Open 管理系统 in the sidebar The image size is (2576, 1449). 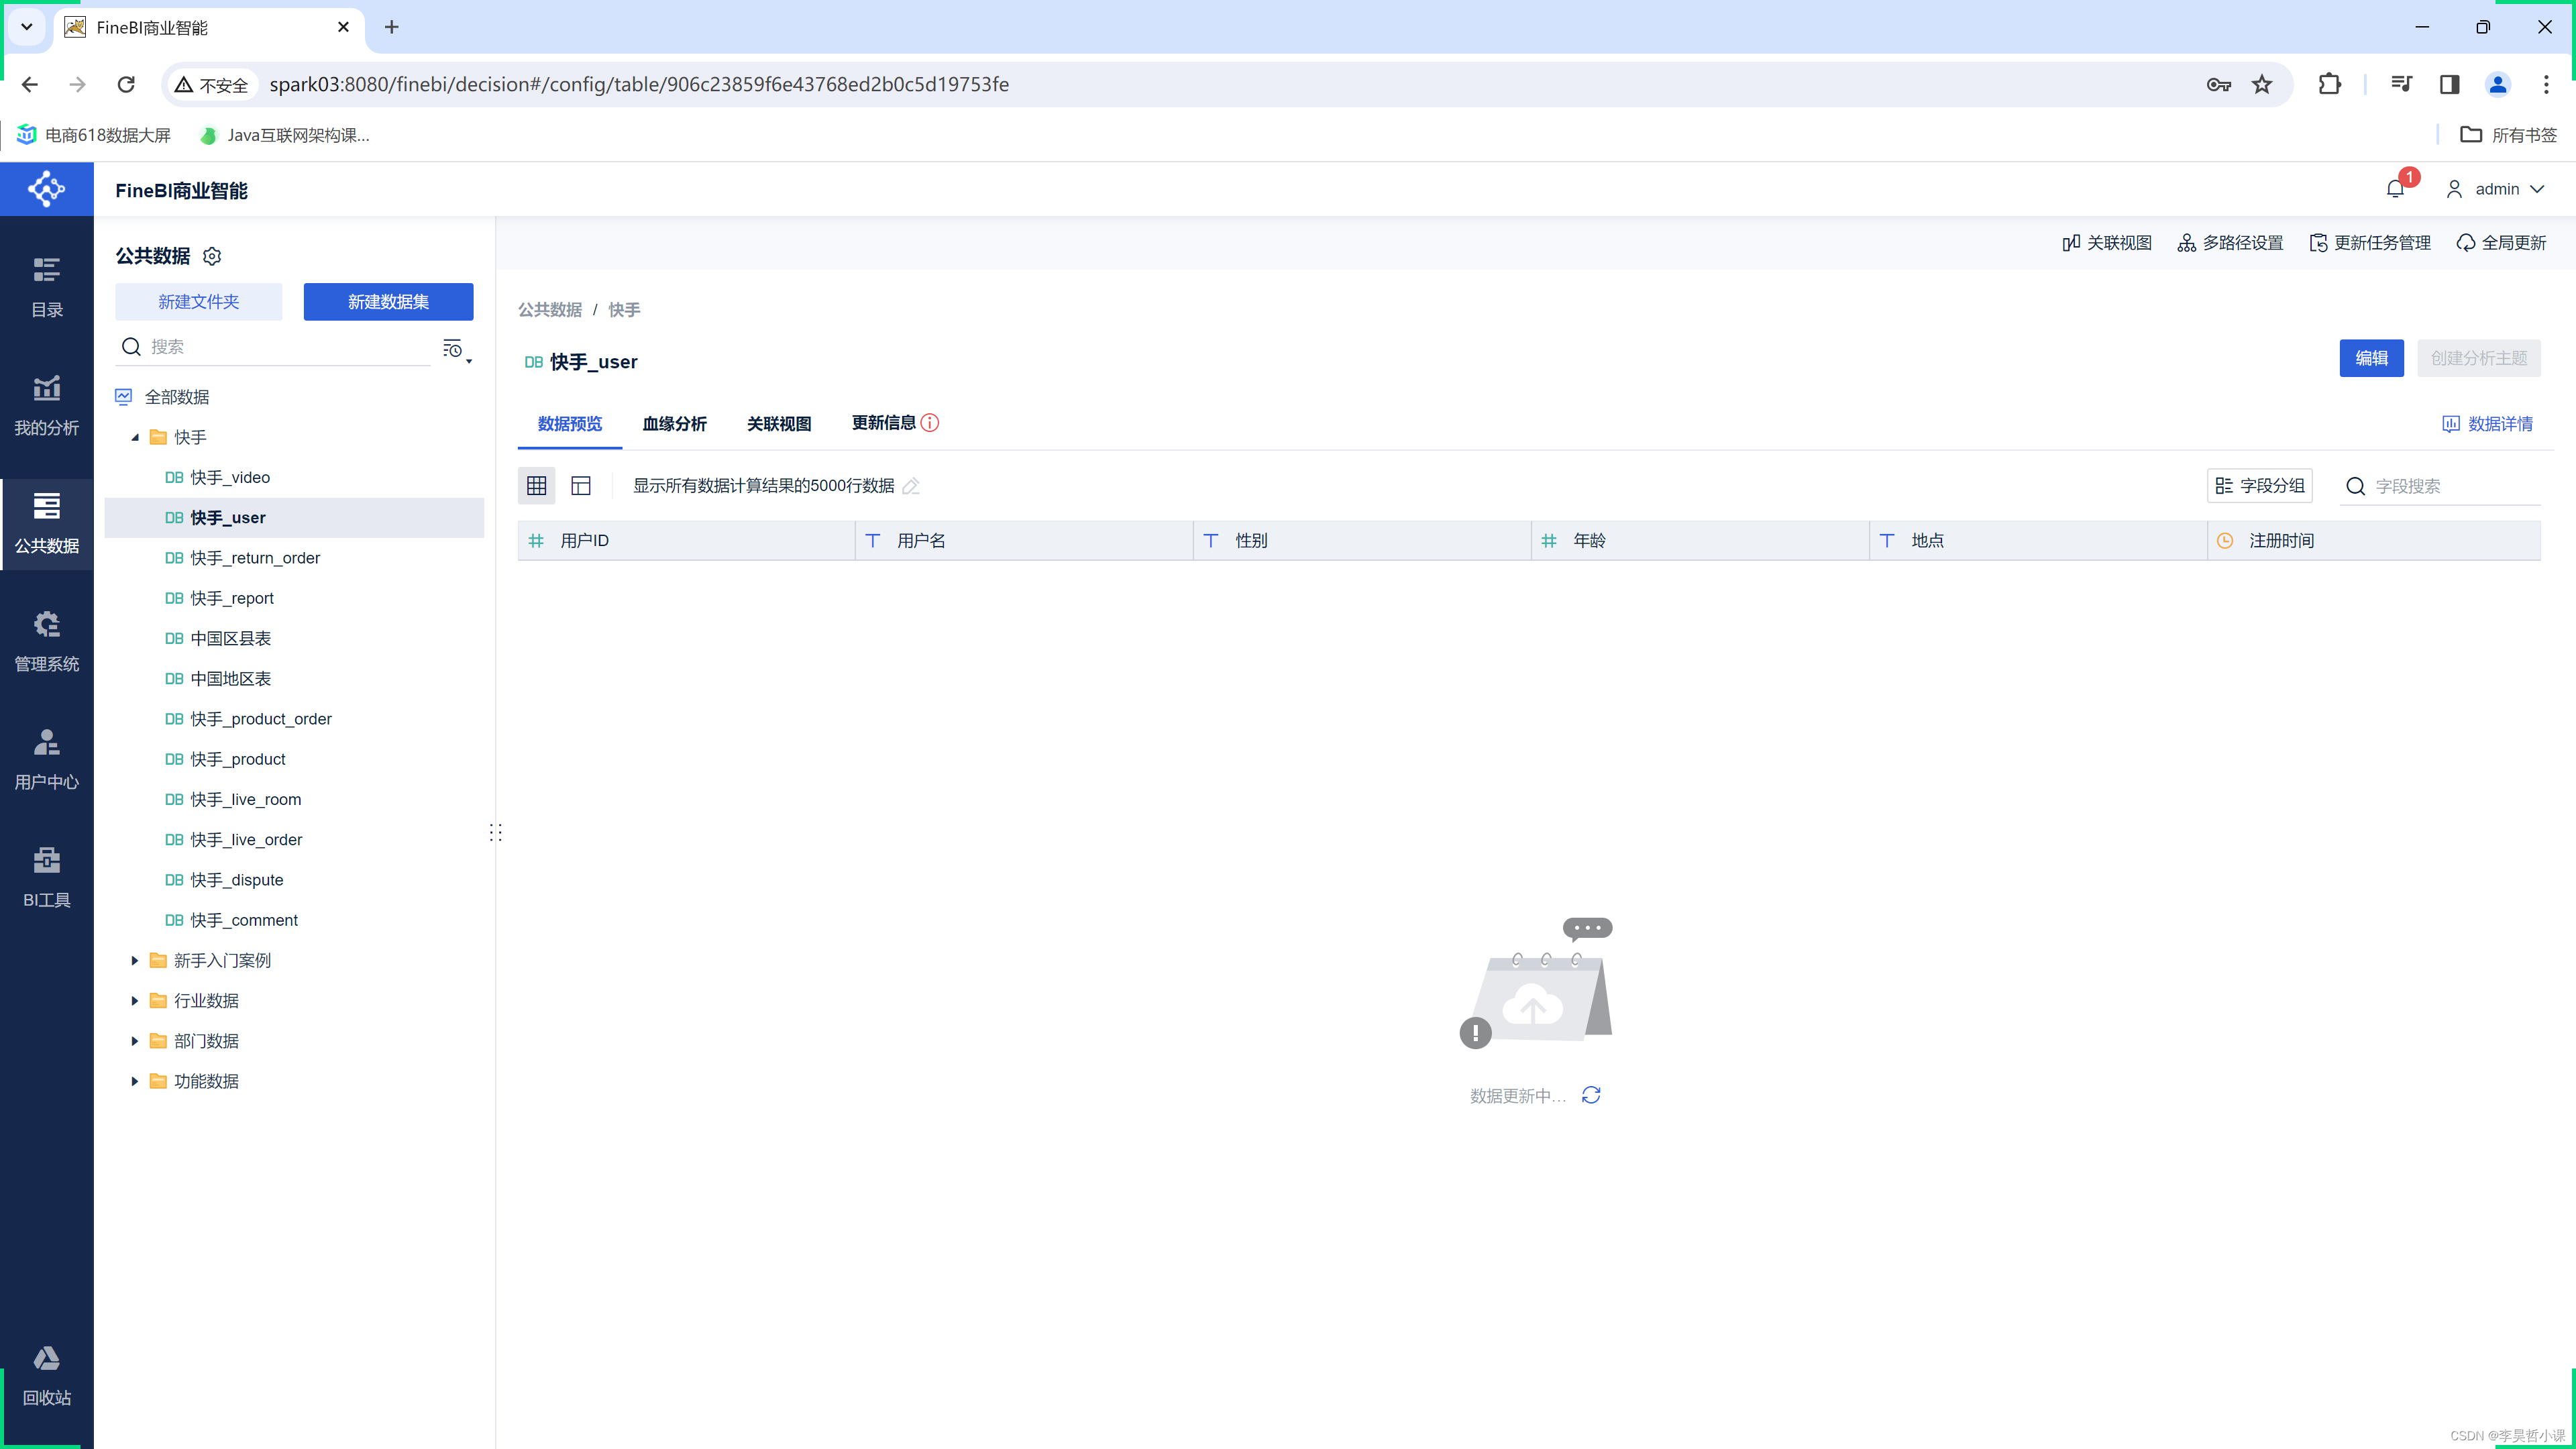46,641
